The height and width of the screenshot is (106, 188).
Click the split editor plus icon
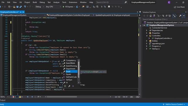click(x=140, y=15)
